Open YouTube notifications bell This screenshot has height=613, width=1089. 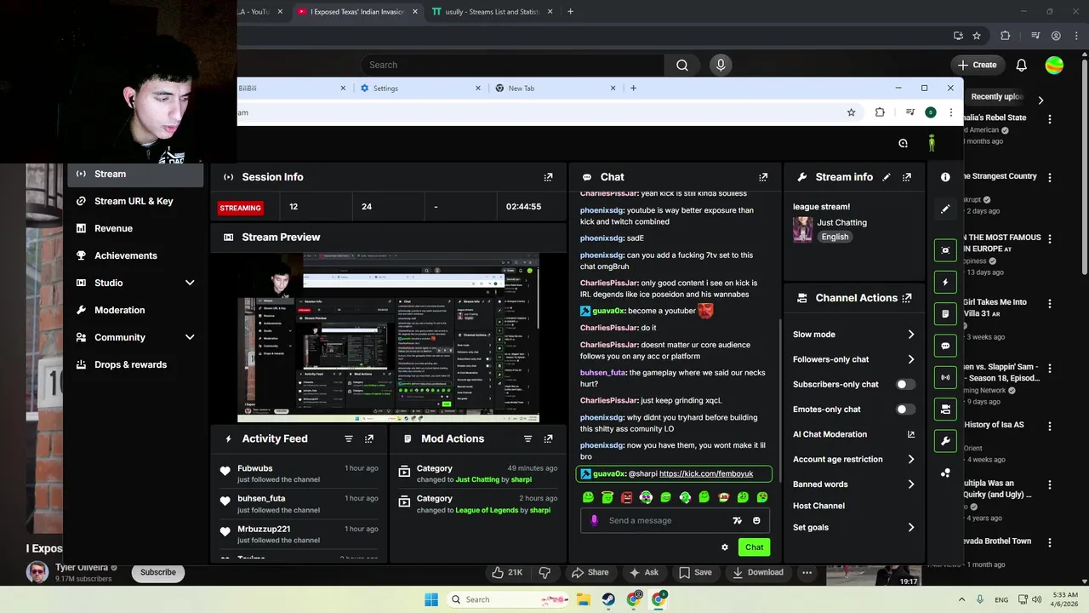[x=1022, y=65]
